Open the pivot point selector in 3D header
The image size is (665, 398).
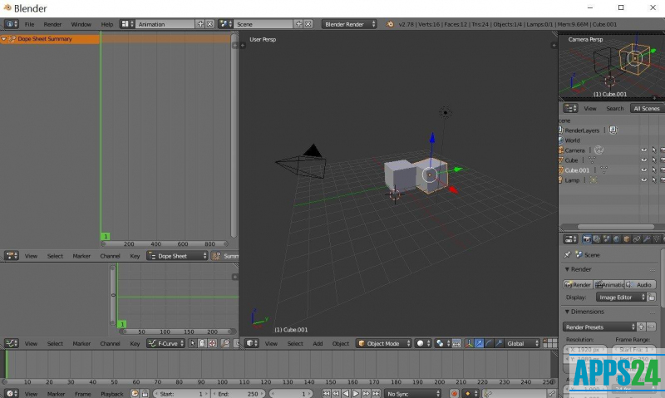pos(442,343)
